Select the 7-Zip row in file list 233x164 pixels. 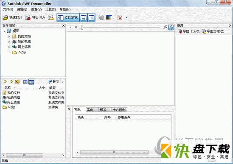click(34, 107)
